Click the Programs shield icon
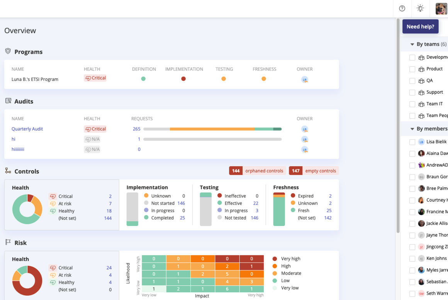This screenshot has width=448, height=300. (8, 51)
